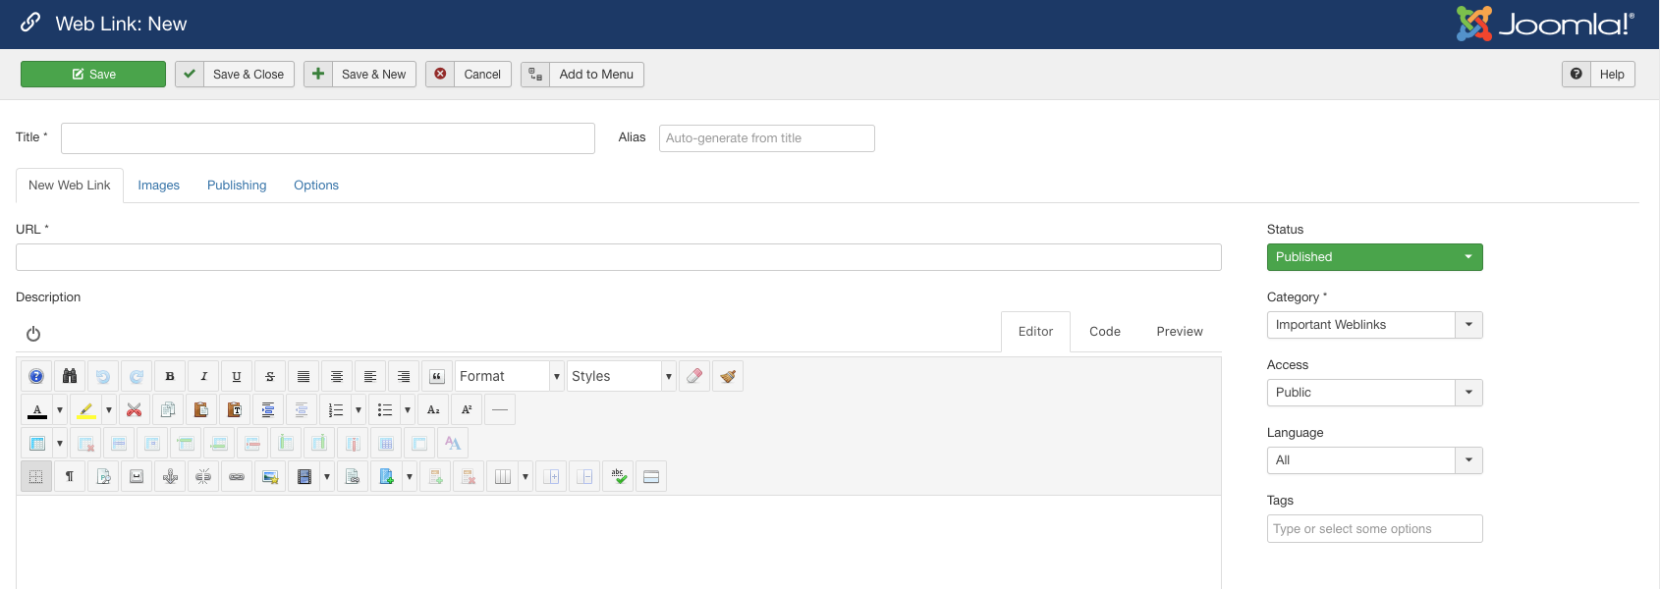Click the spellcheck abc icon
Screen dimensions: 1660x589
point(618,476)
